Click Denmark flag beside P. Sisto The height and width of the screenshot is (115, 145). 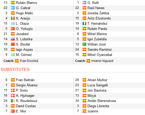pyautogui.click(x=13, y=91)
